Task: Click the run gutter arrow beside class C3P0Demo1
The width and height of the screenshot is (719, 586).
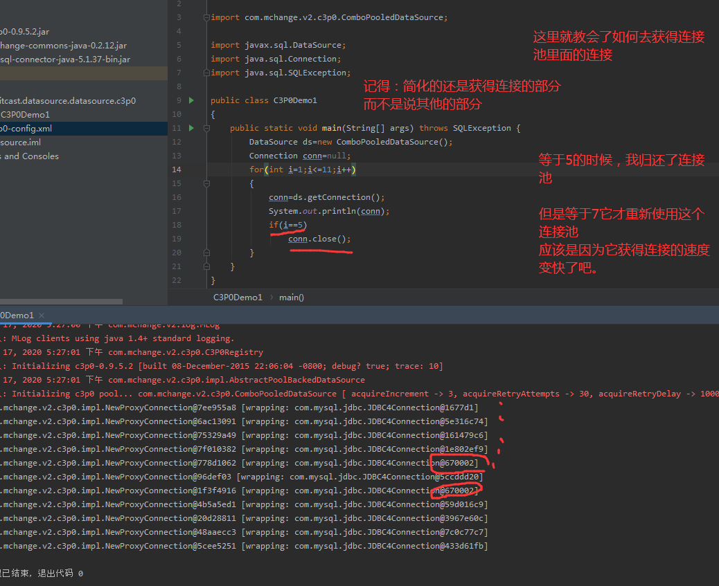Action: (x=192, y=100)
